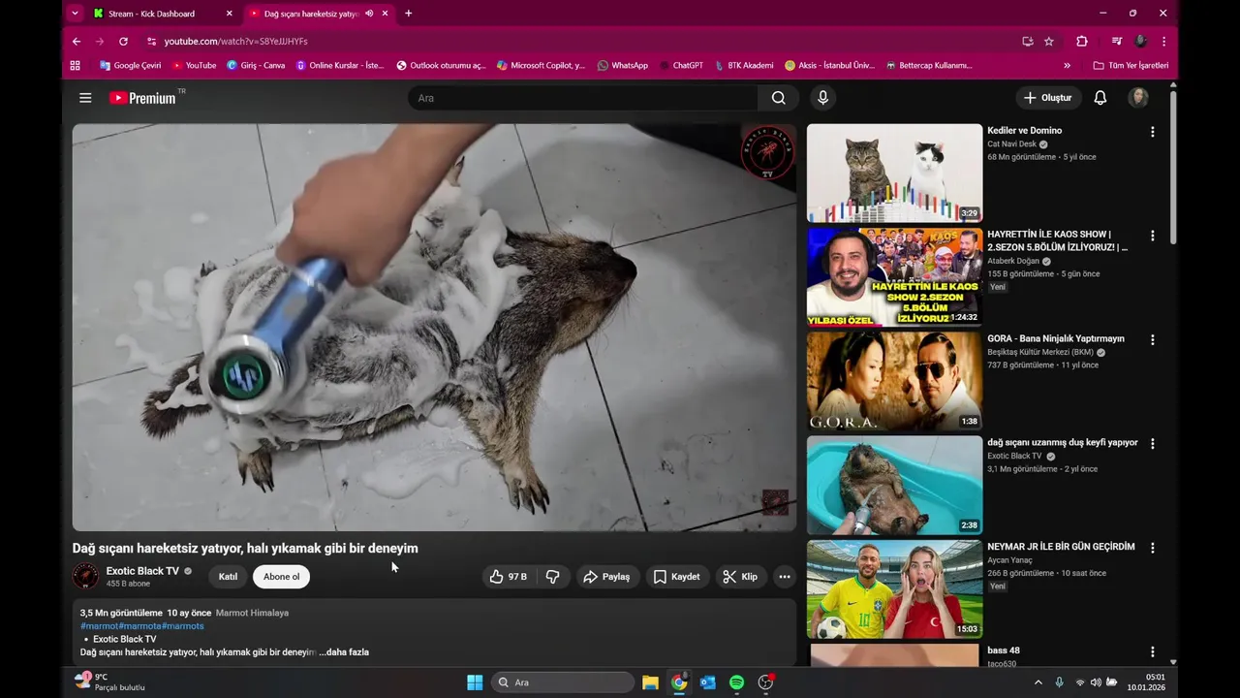The height and width of the screenshot is (698, 1240).
Task: Open weather widget showing 9°C
Action: coord(110,682)
